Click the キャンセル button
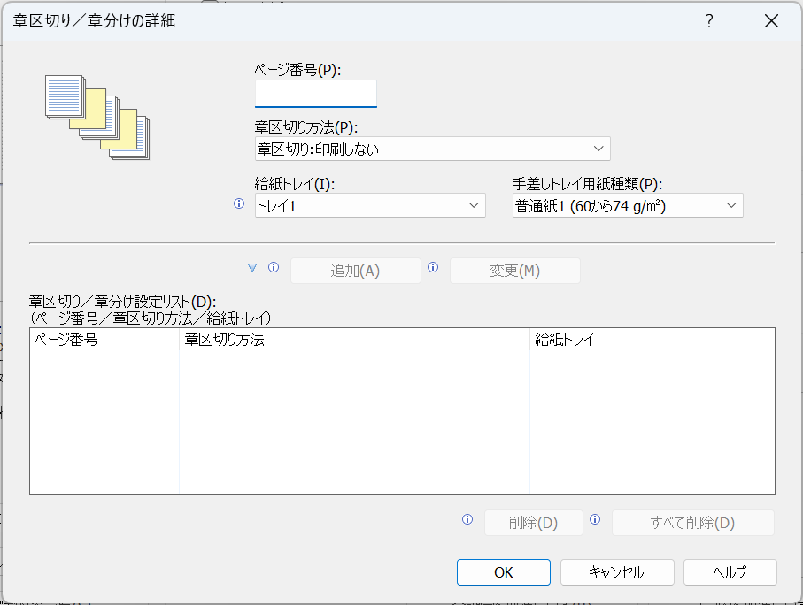The image size is (803, 605). point(616,572)
